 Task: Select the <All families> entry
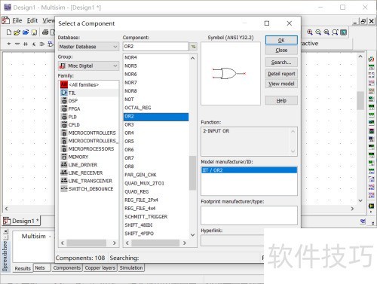coord(89,84)
